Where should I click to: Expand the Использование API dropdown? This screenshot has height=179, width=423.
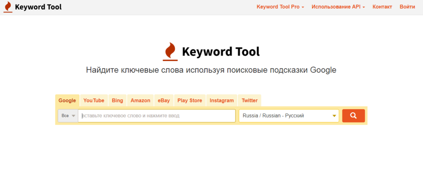pyautogui.click(x=338, y=7)
